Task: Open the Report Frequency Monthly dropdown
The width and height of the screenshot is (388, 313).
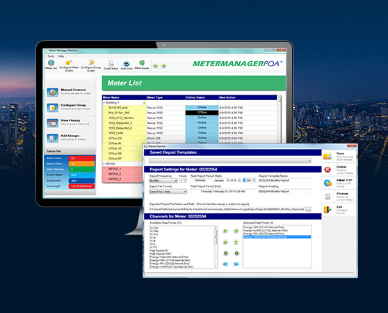Action: point(163,181)
